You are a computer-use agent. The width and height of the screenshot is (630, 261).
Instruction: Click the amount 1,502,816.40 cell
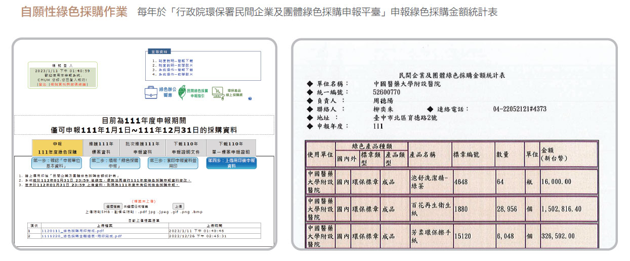pyautogui.click(x=568, y=208)
